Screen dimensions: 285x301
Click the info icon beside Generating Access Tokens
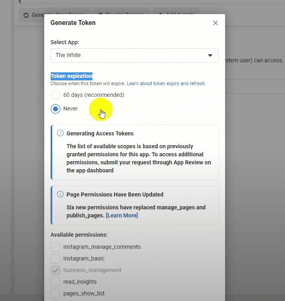point(60,133)
